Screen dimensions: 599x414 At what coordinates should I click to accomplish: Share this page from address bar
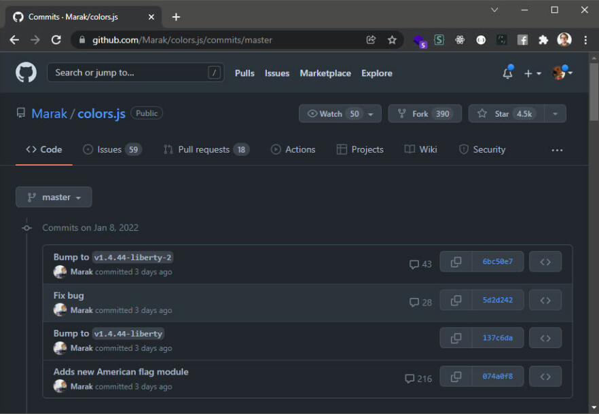pyautogui.click(x=371, y=40)
